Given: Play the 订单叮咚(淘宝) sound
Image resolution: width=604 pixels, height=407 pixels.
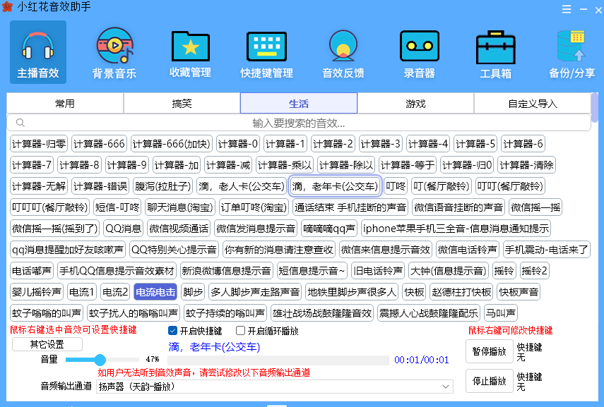Looking at the screenshot, I should tap(254, 207).
